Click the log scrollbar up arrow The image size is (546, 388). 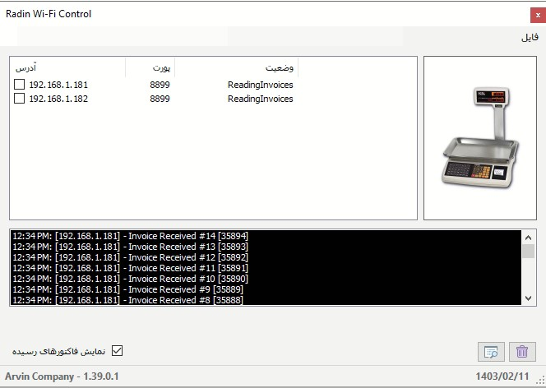point(528,238)
